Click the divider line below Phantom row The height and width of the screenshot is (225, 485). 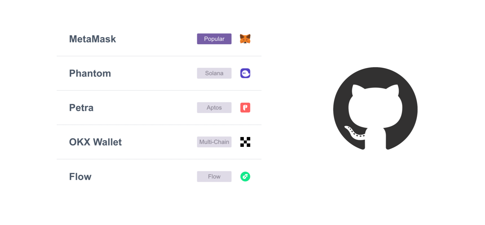159,90
